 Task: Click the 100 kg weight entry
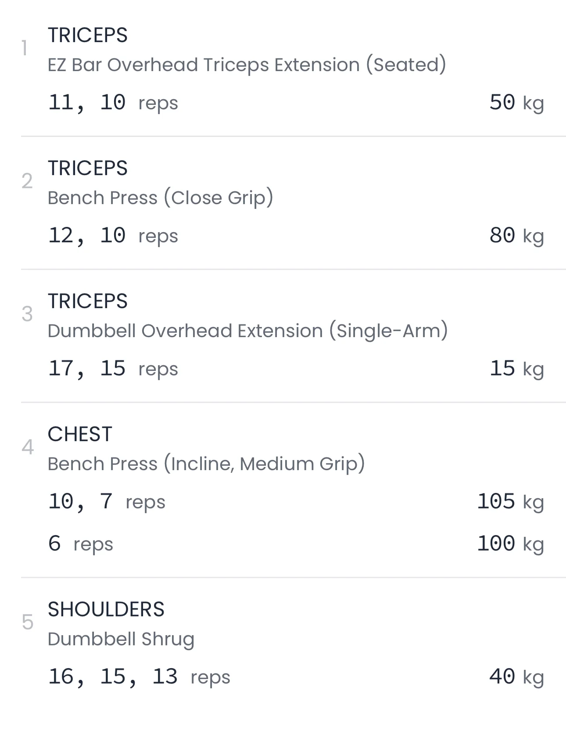[x=510, y=544]
